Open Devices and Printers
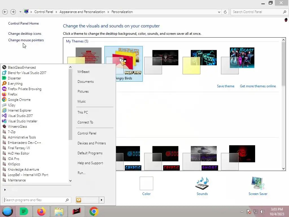Viewport: 289px width, 217px height. 92,143
